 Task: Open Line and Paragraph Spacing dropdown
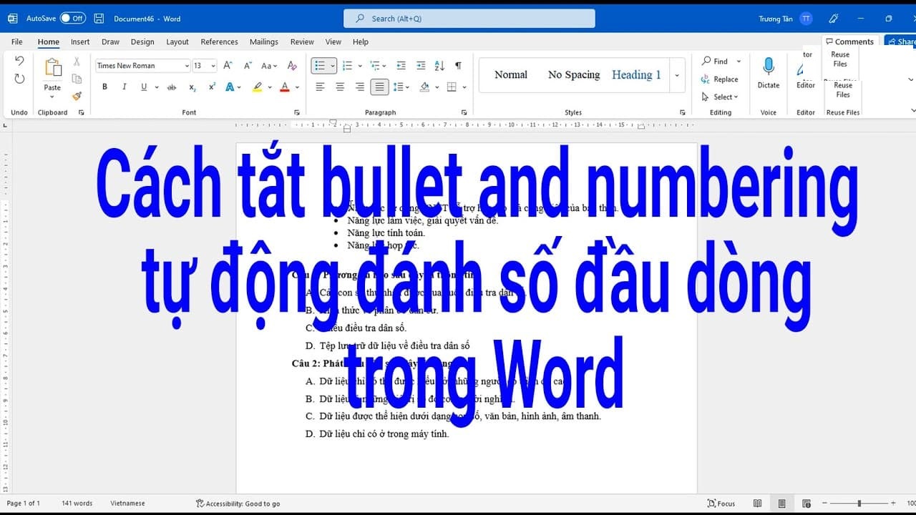pos(401,87)
